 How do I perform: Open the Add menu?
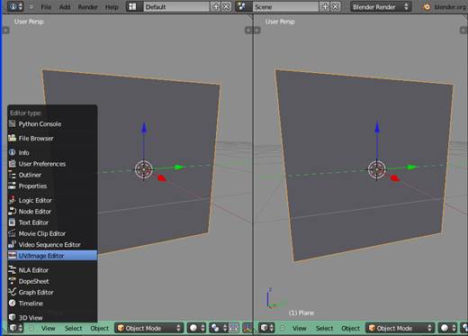pos(65,7)
